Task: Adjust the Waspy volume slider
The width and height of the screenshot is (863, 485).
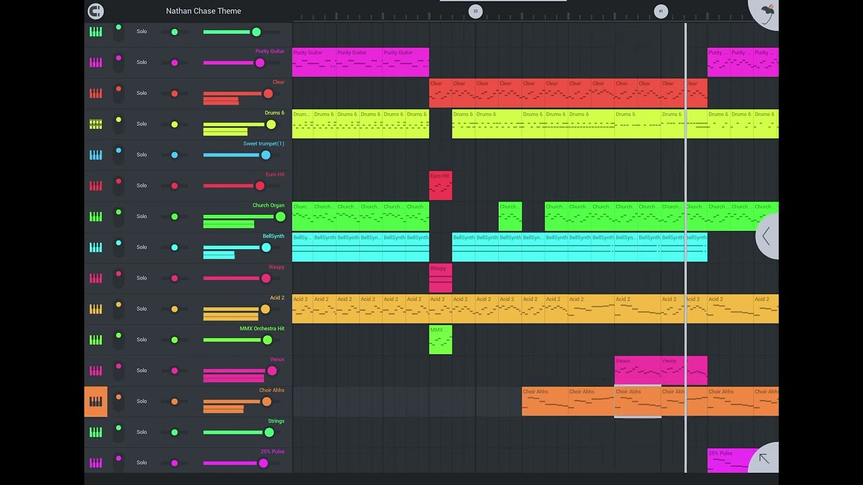Action: pyautogui.click(x=241, y=278)
